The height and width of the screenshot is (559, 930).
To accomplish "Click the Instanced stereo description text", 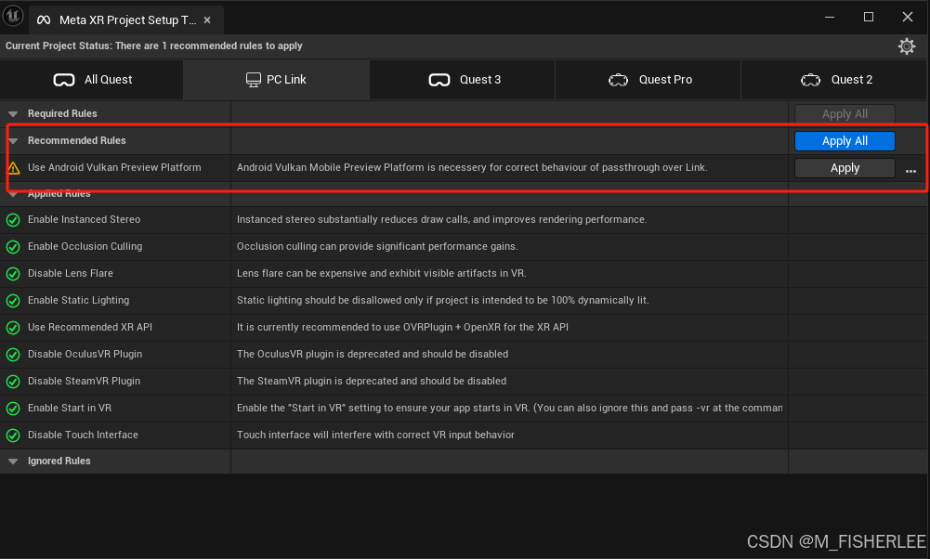I will click(x=442, y=219).
